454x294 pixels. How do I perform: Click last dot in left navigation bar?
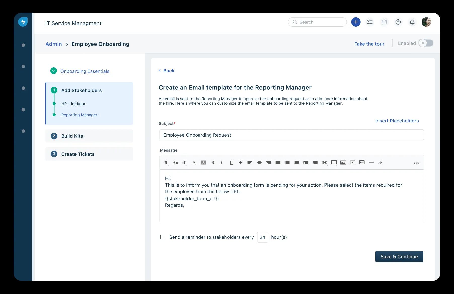(23, 131)
